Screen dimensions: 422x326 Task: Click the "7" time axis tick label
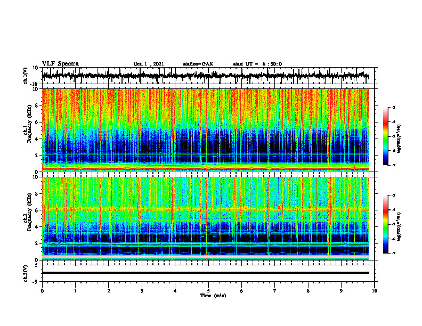tap(275, 291)
